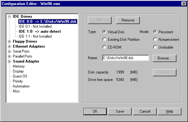
Task: Click the 5340 drive free space value
Action: (x=120, y=80)
